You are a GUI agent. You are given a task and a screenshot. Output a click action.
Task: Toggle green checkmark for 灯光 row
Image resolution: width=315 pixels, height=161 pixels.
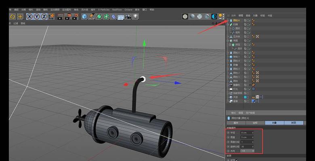[x=250, y=89]
